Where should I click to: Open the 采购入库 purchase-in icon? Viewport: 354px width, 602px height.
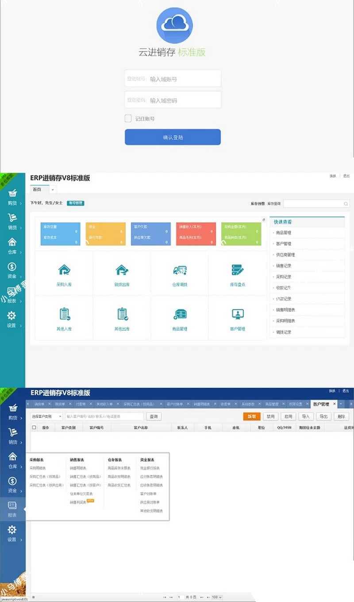[64, 270]
